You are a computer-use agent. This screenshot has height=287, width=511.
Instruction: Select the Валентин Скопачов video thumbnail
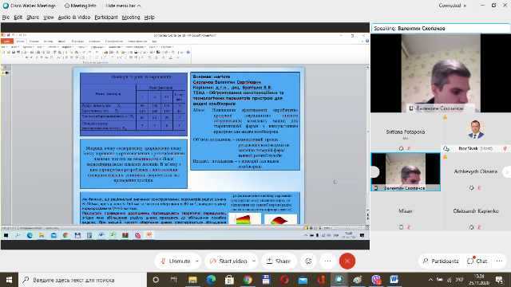point(406,172)
